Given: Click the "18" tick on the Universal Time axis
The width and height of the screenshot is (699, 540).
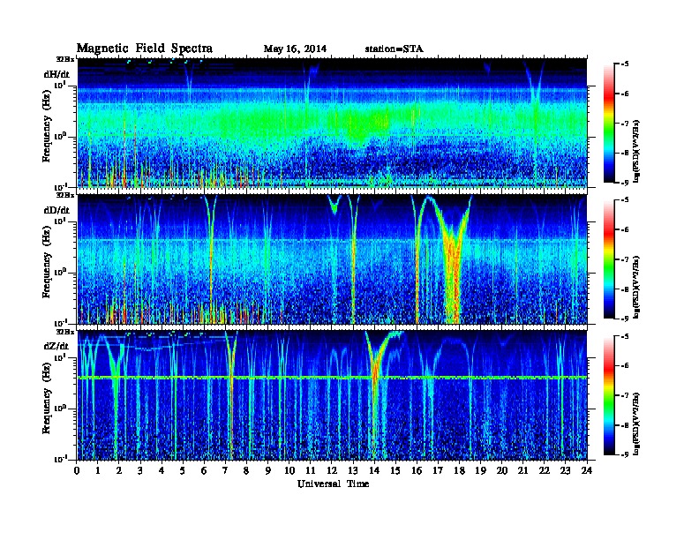Looking at the screenshot, I should tap(459, 470).
